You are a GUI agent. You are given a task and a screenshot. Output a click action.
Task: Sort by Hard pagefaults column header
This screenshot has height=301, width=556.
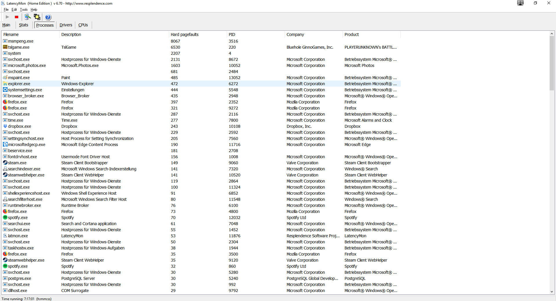click(x=198, y=34)
